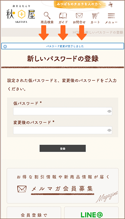
Task: Focus the 変更後のパスワード input field
Action: point(62,130)
